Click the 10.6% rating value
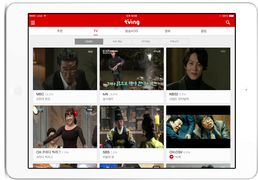Viewport: 258px width, 180px height. 113,95
